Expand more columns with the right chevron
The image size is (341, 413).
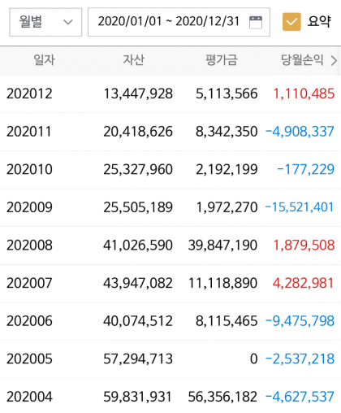tap(335, 60)
